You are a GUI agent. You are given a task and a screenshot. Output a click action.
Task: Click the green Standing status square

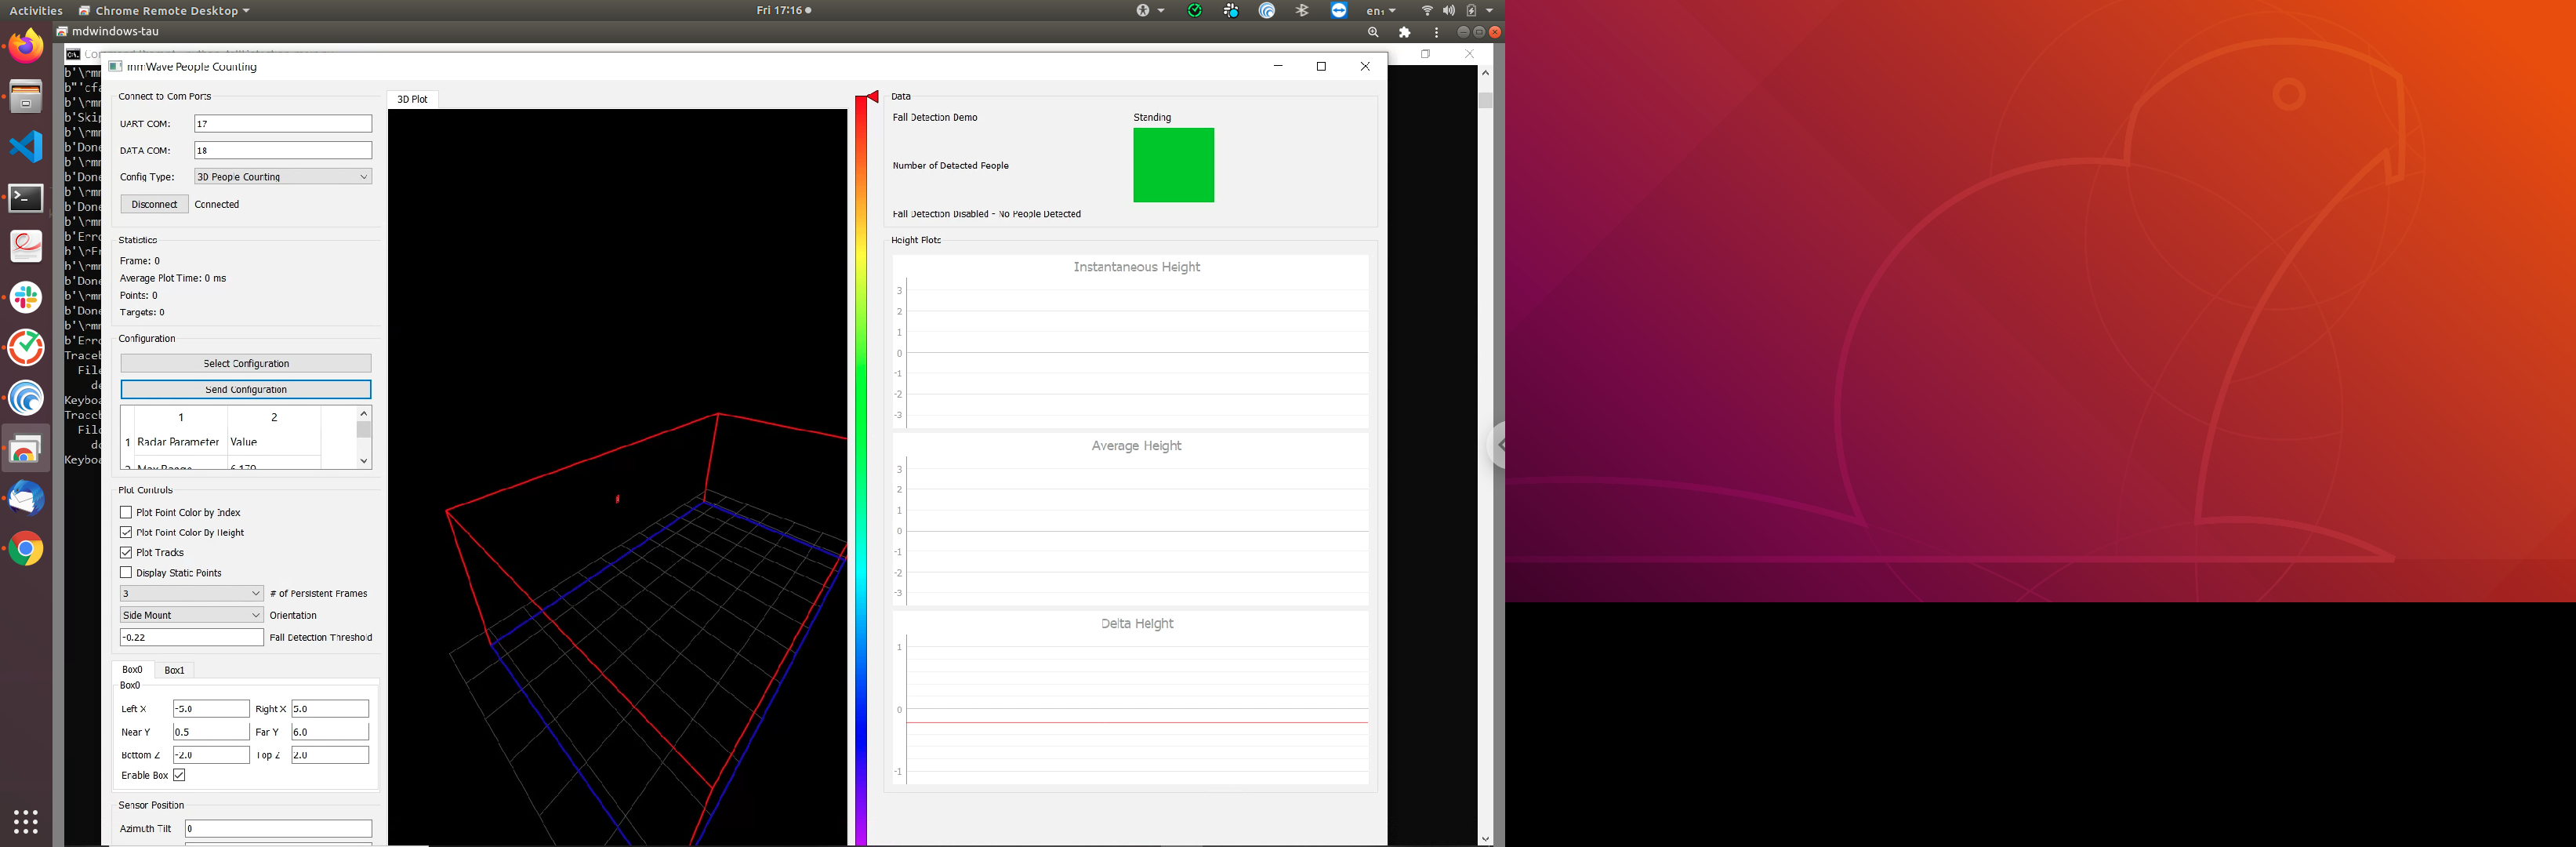click(1173, 165)
